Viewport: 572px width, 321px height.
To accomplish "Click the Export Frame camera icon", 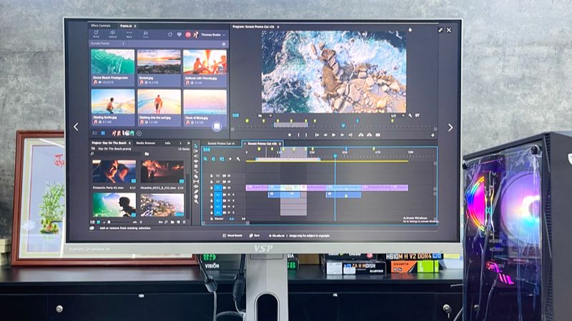I will [378, 135].
